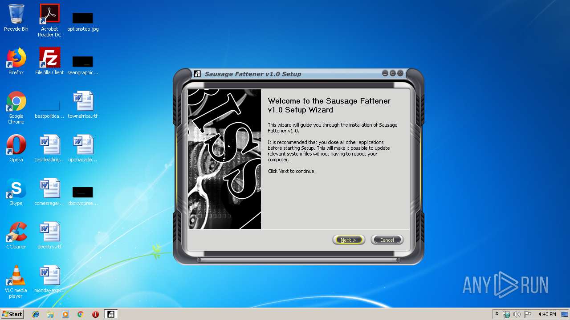This screenshot has width=570, height=320.
Task: Launch Opera from the taskbar
Action: [x=95, y=314]
